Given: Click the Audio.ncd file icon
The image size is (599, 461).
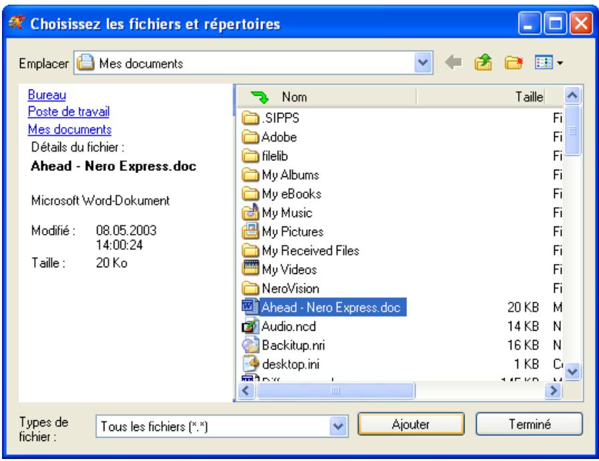Looking at the screenshot, I should click(250, 326).
